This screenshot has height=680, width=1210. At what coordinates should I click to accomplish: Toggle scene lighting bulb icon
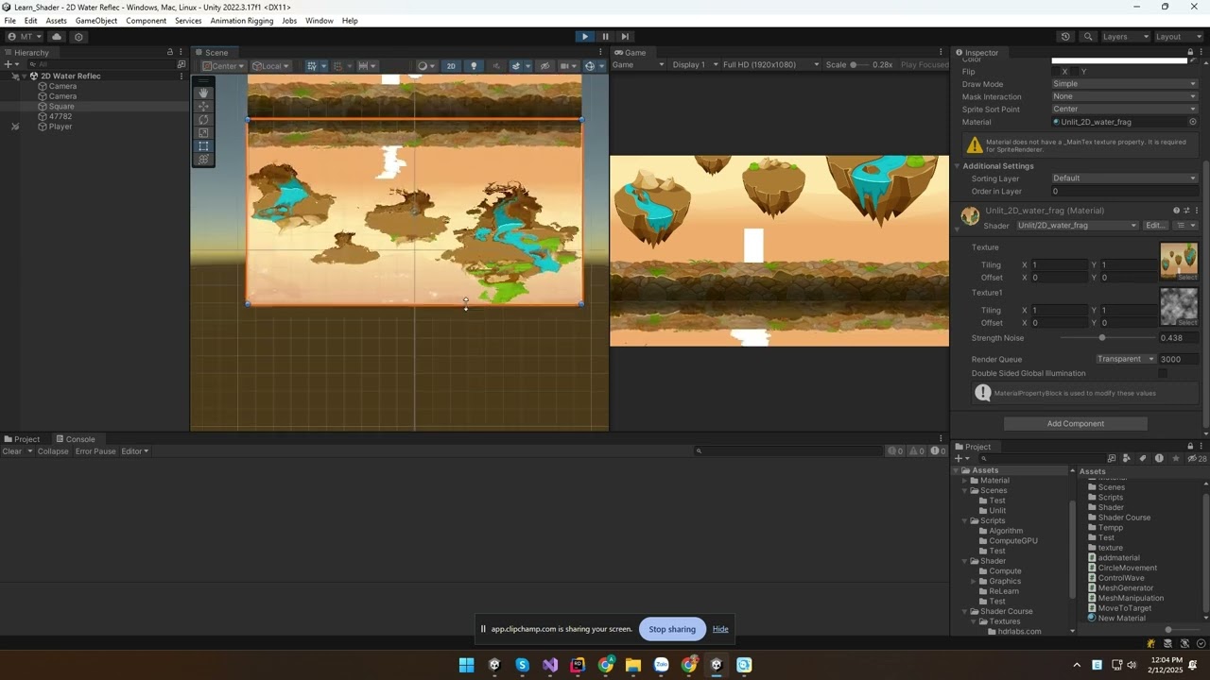tap(474, 66)
